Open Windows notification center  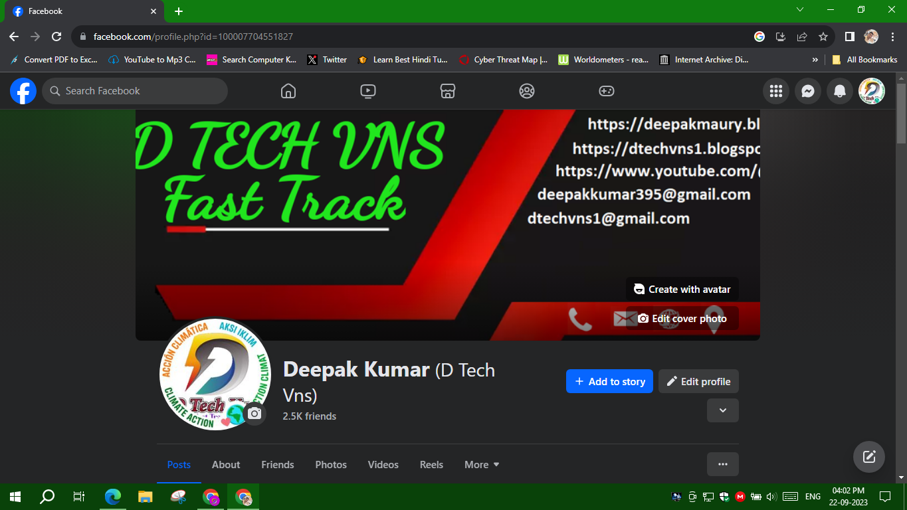[x=885, y=496]
